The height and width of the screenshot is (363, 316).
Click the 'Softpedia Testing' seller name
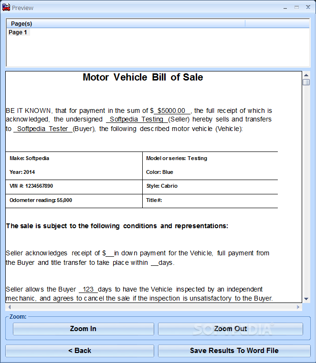pyautogui.click(x=137, y=119)
